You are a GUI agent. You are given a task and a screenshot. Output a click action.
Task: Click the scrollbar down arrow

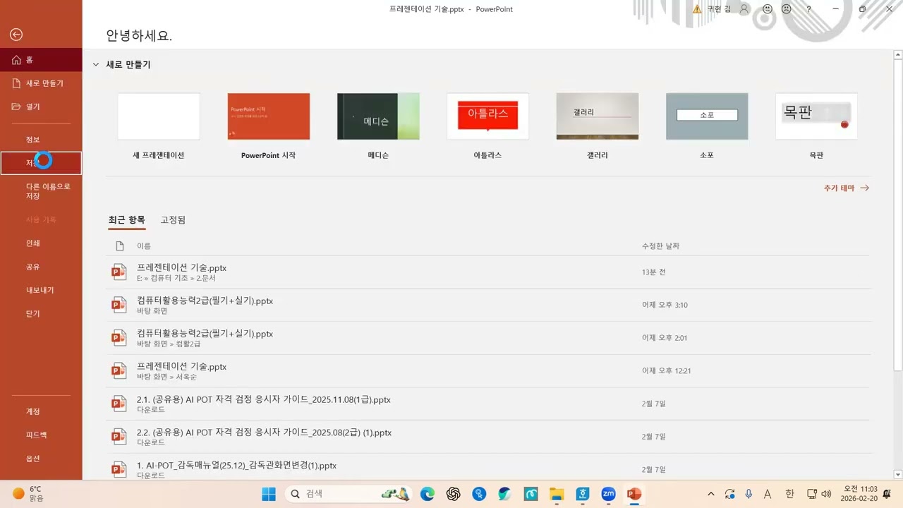point(897,475)
